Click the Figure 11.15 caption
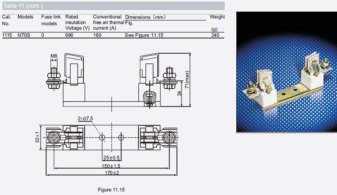Screen dimensions: 337x195 coord(111,190)
